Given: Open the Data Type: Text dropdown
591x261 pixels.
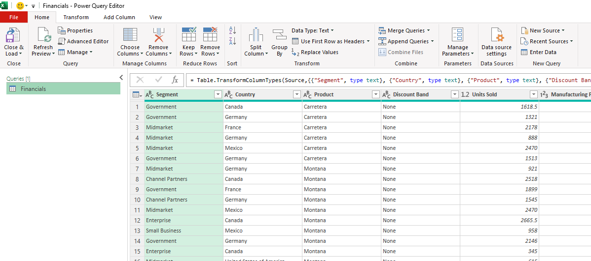Looking at the screenshot, I should point(312,30).
